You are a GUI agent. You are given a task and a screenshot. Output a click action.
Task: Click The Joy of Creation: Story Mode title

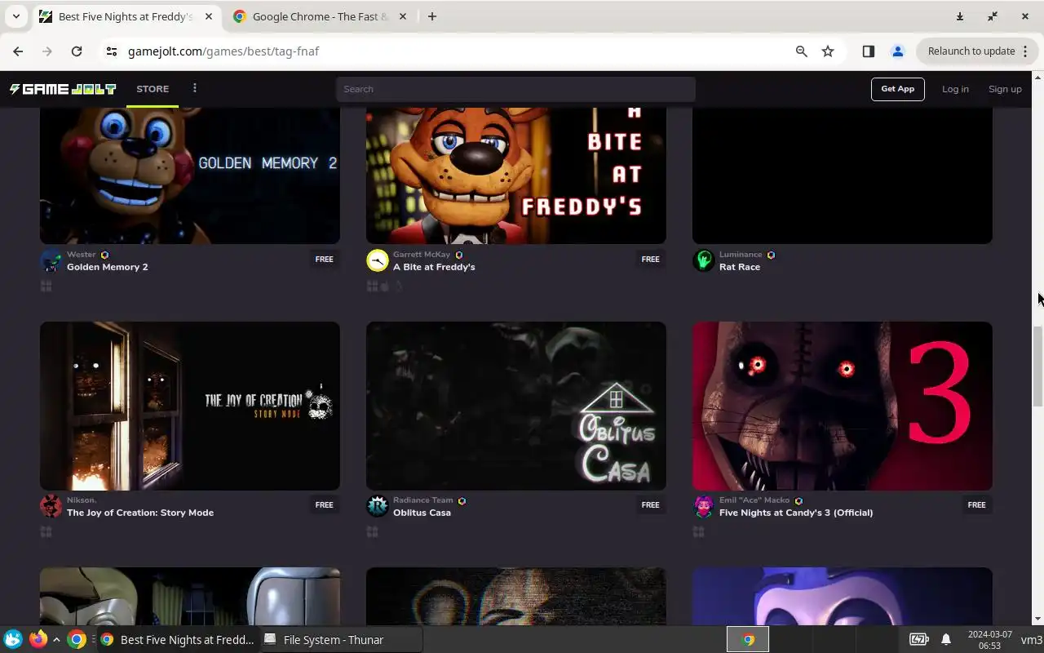(140, 513)
